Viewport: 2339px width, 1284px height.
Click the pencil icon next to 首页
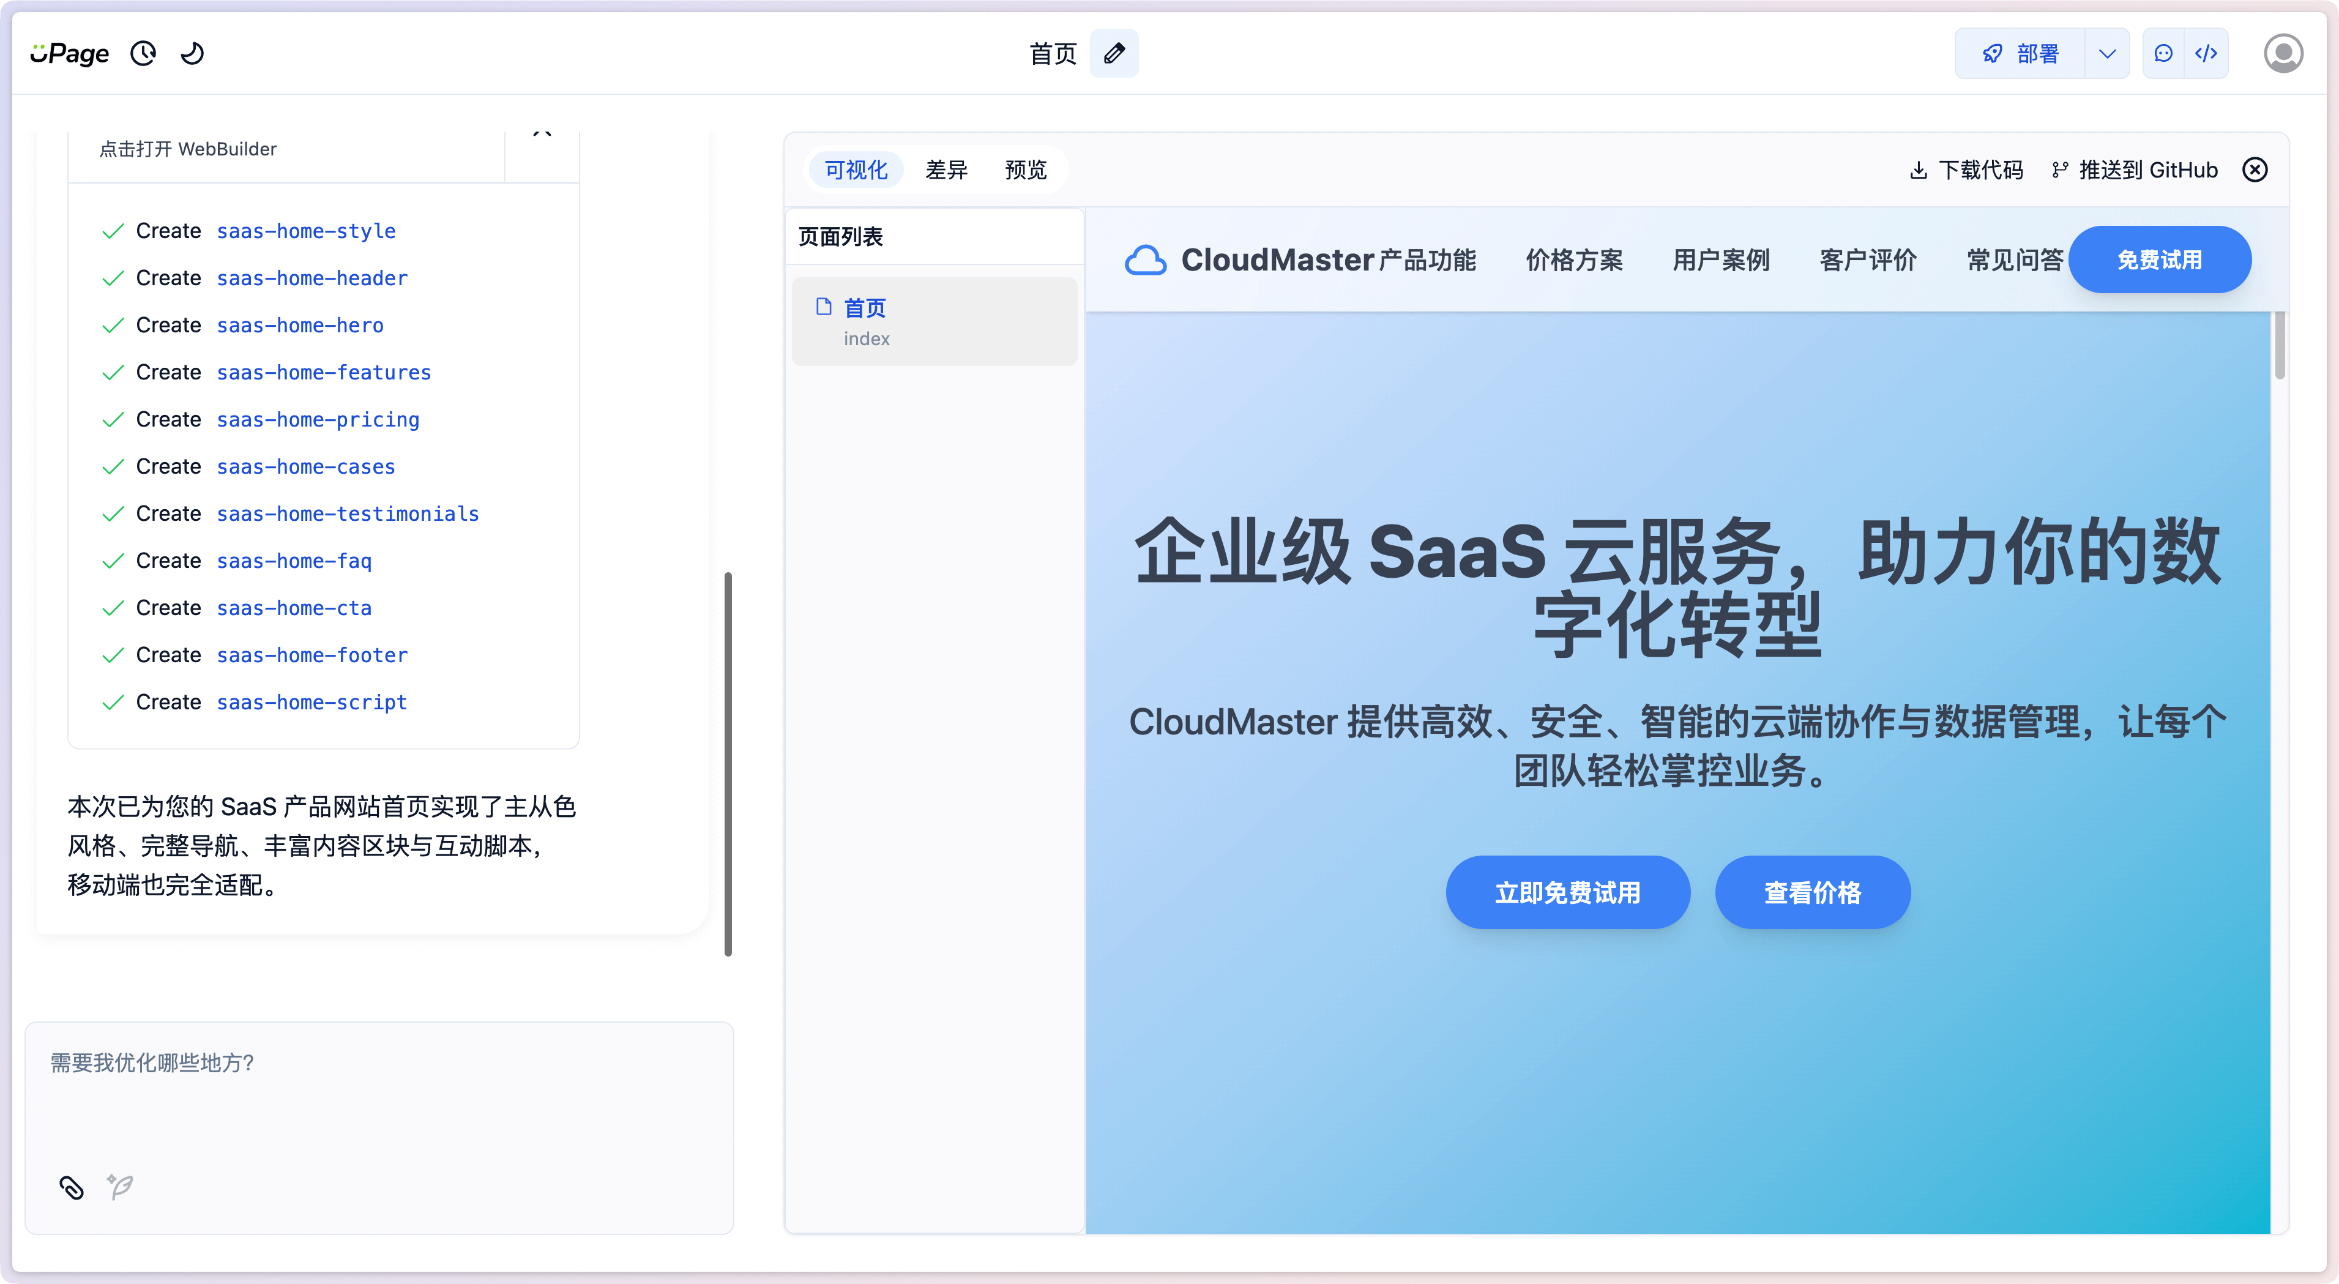click(1114, 54)
